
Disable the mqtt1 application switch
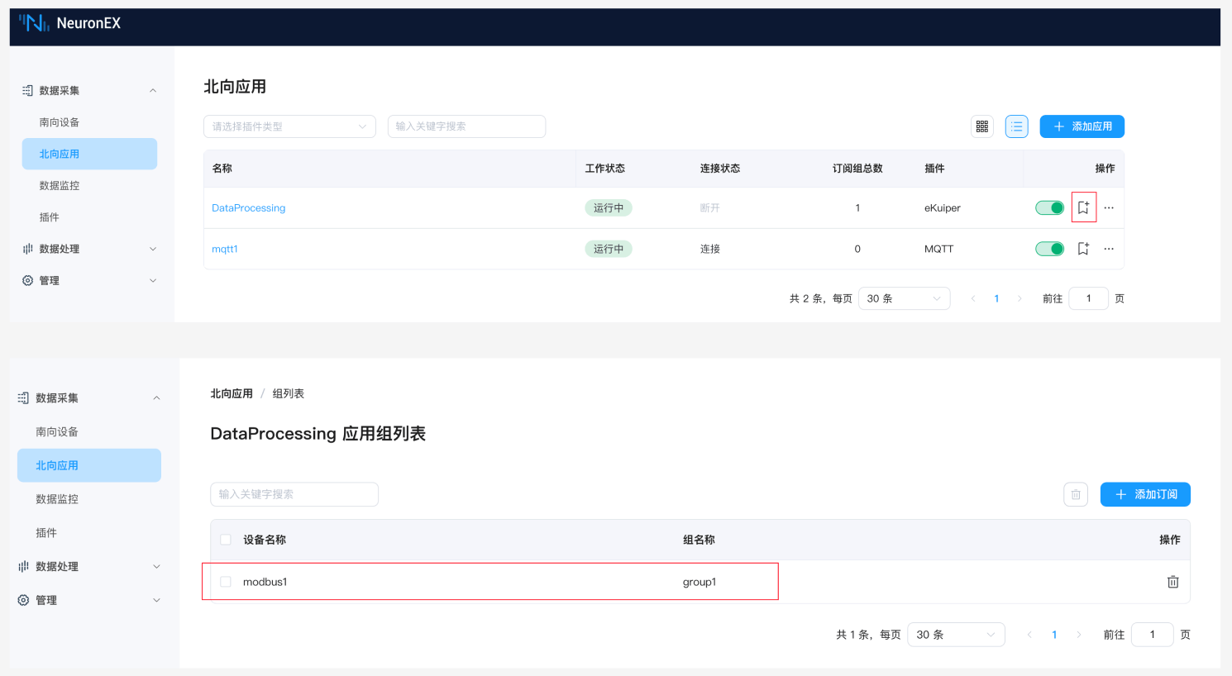(1049, 249)
